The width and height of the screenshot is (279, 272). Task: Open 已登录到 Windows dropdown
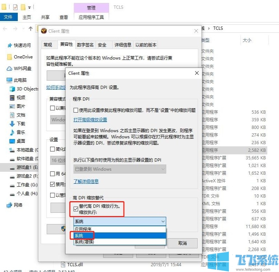click(x=120, y=169)
